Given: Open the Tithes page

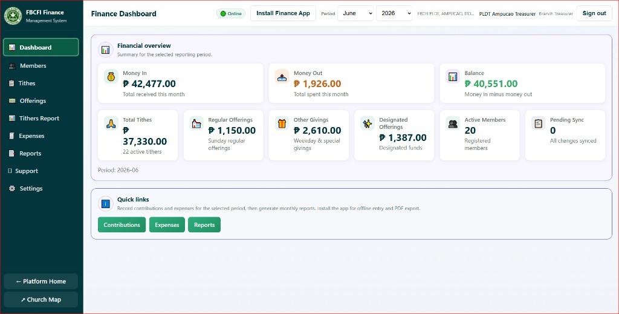Looking at the screenshot, I should [41, 83].
